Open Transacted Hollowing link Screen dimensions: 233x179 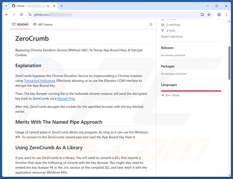tap(40, 81)
